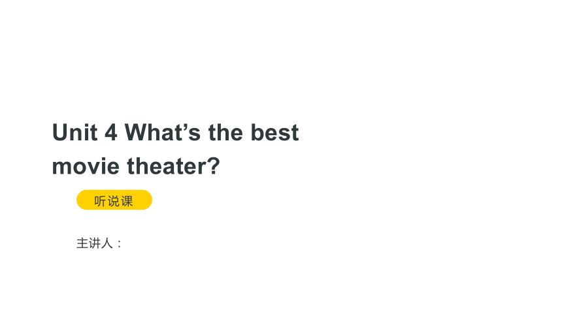Screen dimensions: 562x316
Task: Click the 说 character in yellow badge
Action: 114,201
